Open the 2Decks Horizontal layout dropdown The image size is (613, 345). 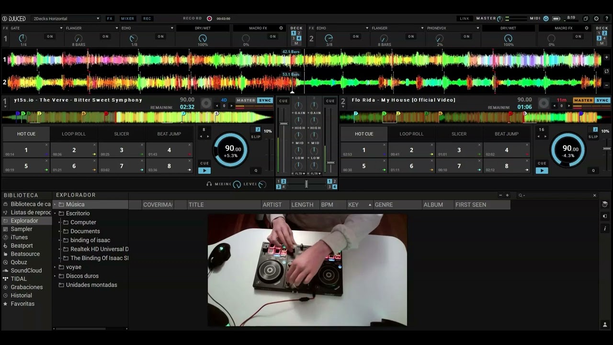(x=66, y=19)
